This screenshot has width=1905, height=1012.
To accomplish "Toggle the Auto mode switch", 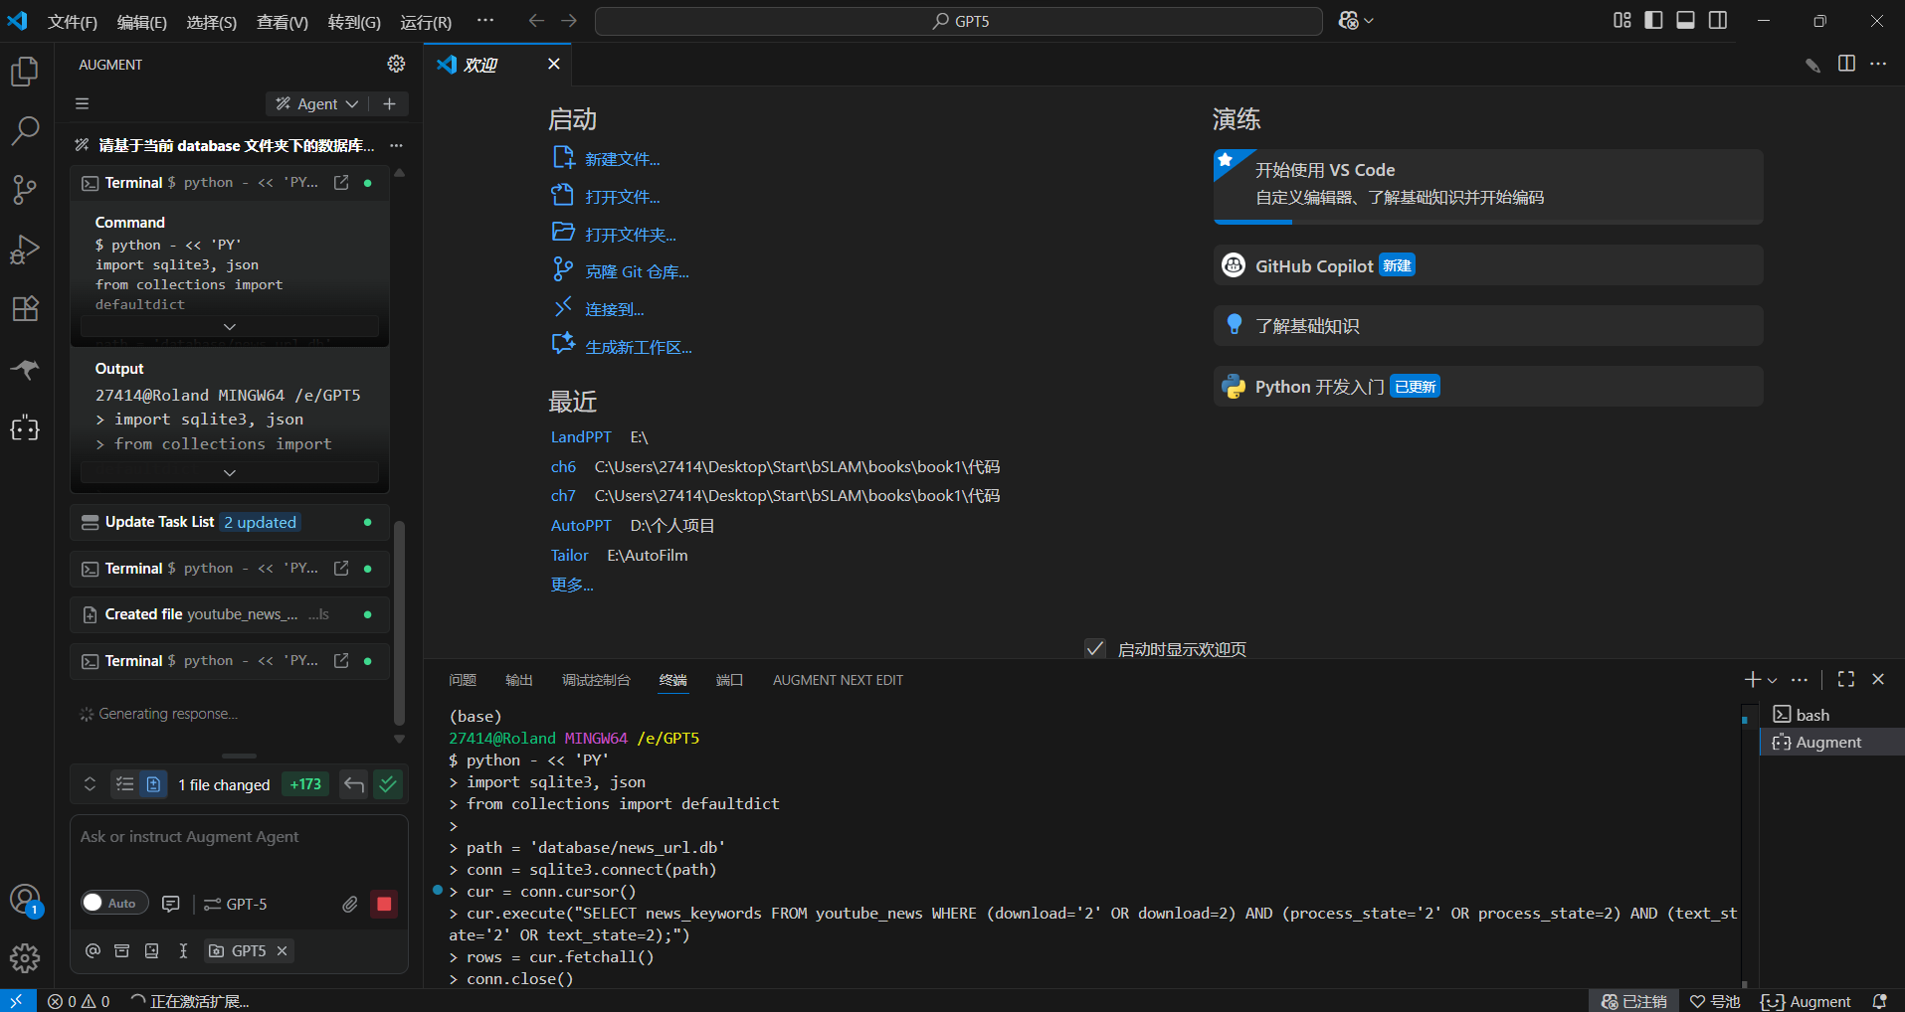I will [114, 903].
